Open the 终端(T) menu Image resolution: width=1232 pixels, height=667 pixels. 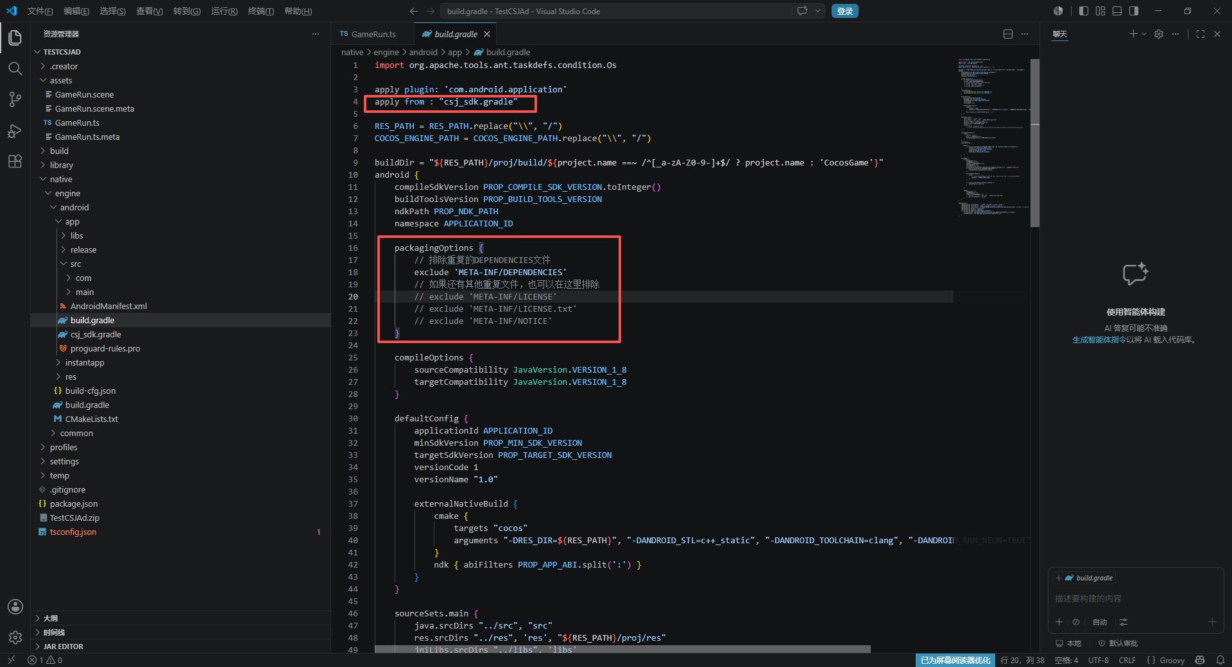coord(261,11)
